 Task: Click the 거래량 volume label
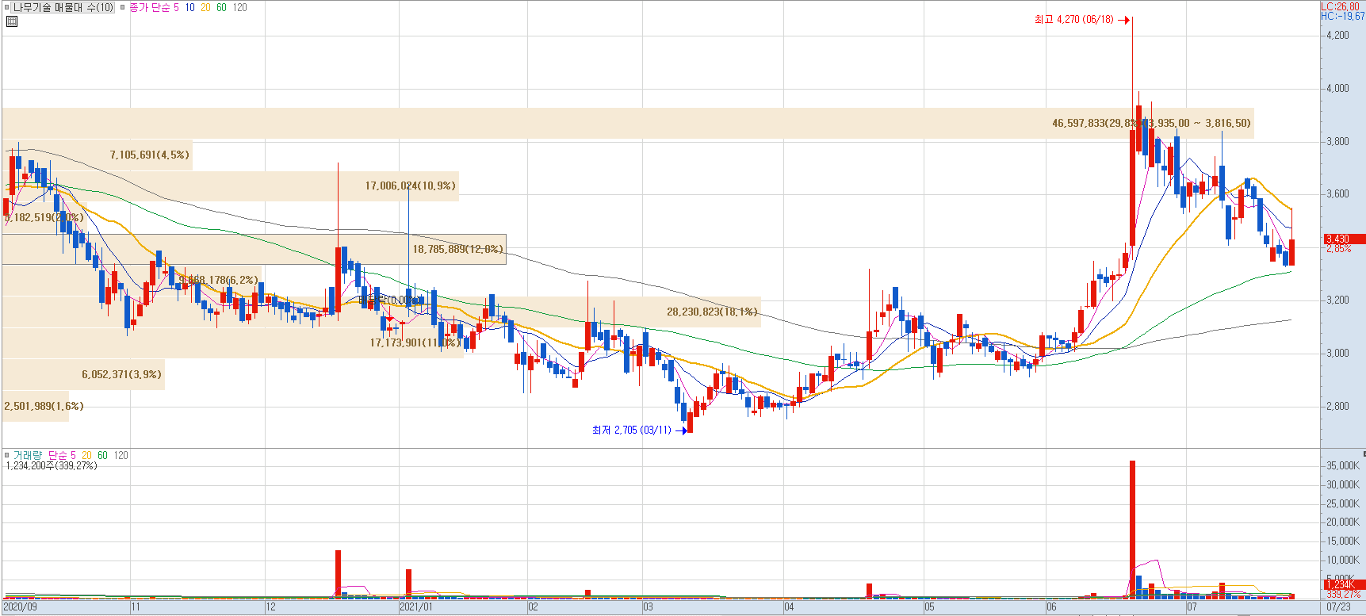(27, 455)
